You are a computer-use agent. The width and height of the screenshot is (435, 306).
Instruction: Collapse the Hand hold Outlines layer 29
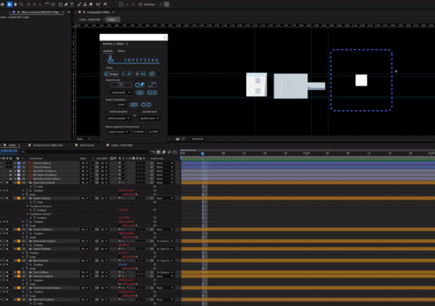[x=15, y=183]
